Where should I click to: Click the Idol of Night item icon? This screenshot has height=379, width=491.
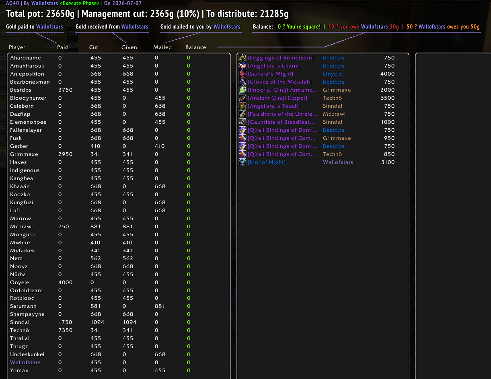point(242,162)
